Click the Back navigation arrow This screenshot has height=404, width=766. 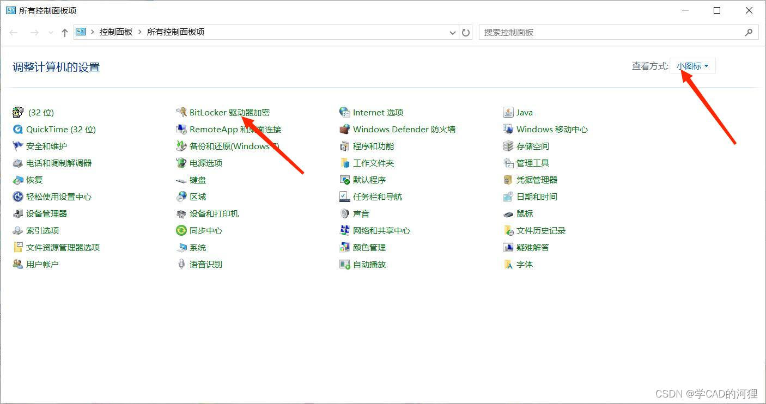(x=14, y=33)
